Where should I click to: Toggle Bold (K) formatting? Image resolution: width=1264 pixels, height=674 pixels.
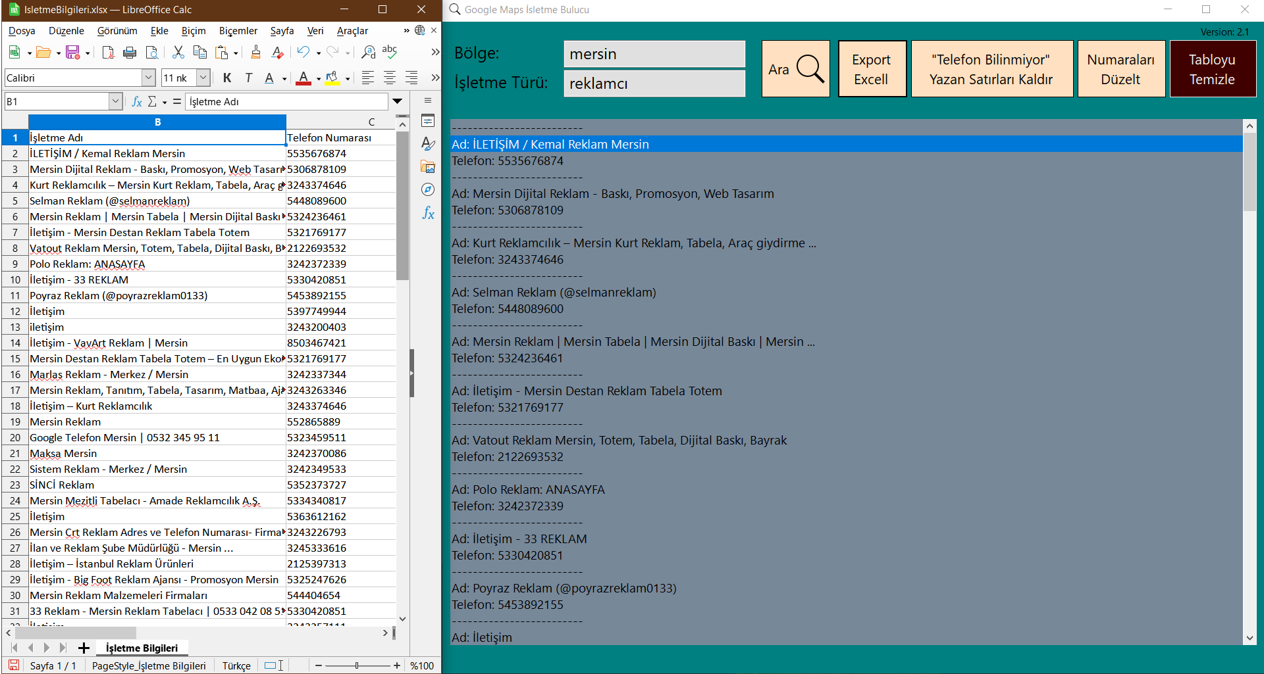coord(227,78)
